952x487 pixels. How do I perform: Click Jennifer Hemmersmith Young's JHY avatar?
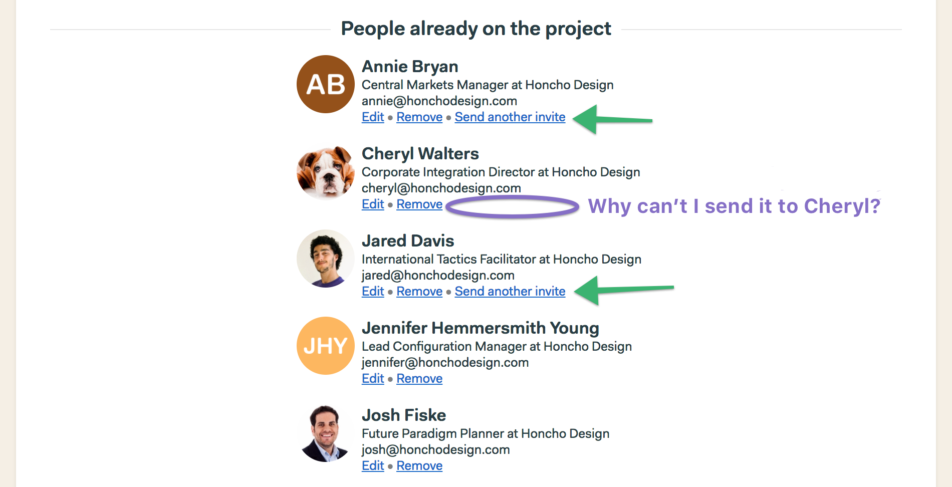[326, 346]
